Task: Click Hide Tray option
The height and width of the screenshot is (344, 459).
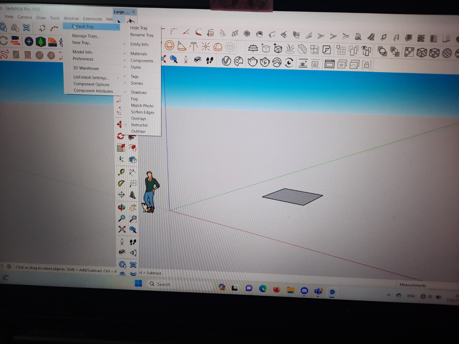Action: click(139, 28)
